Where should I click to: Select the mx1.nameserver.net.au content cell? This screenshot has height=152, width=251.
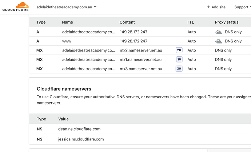[140, 59]
